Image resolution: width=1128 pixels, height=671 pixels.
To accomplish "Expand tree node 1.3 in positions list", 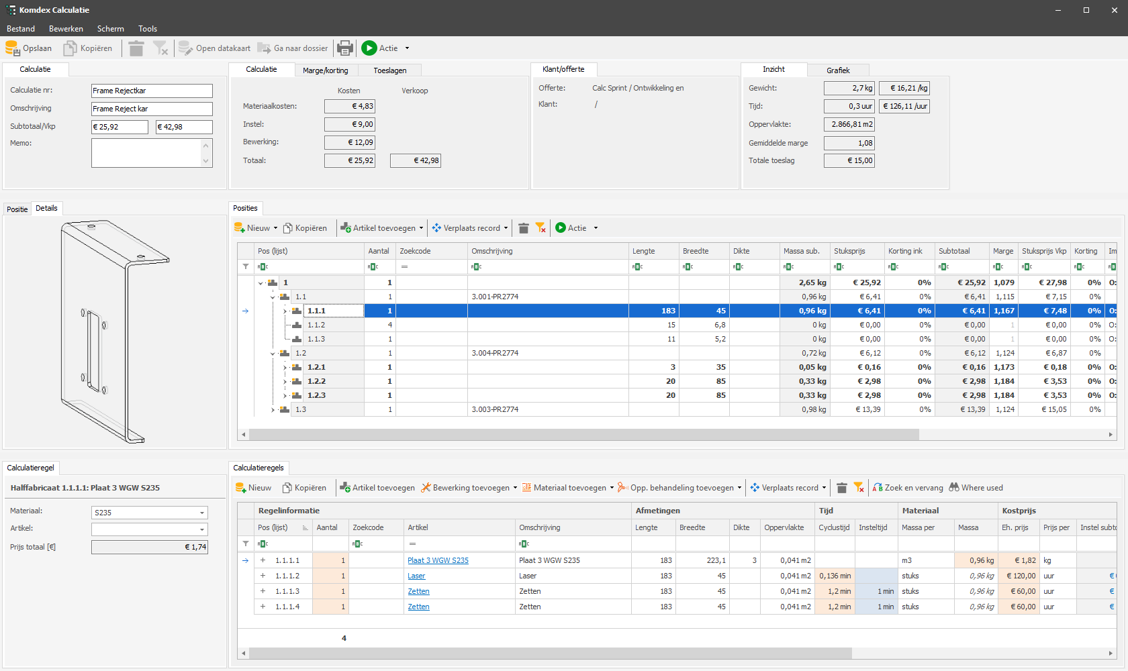I will pyautogui.click(x=273, y=409).
